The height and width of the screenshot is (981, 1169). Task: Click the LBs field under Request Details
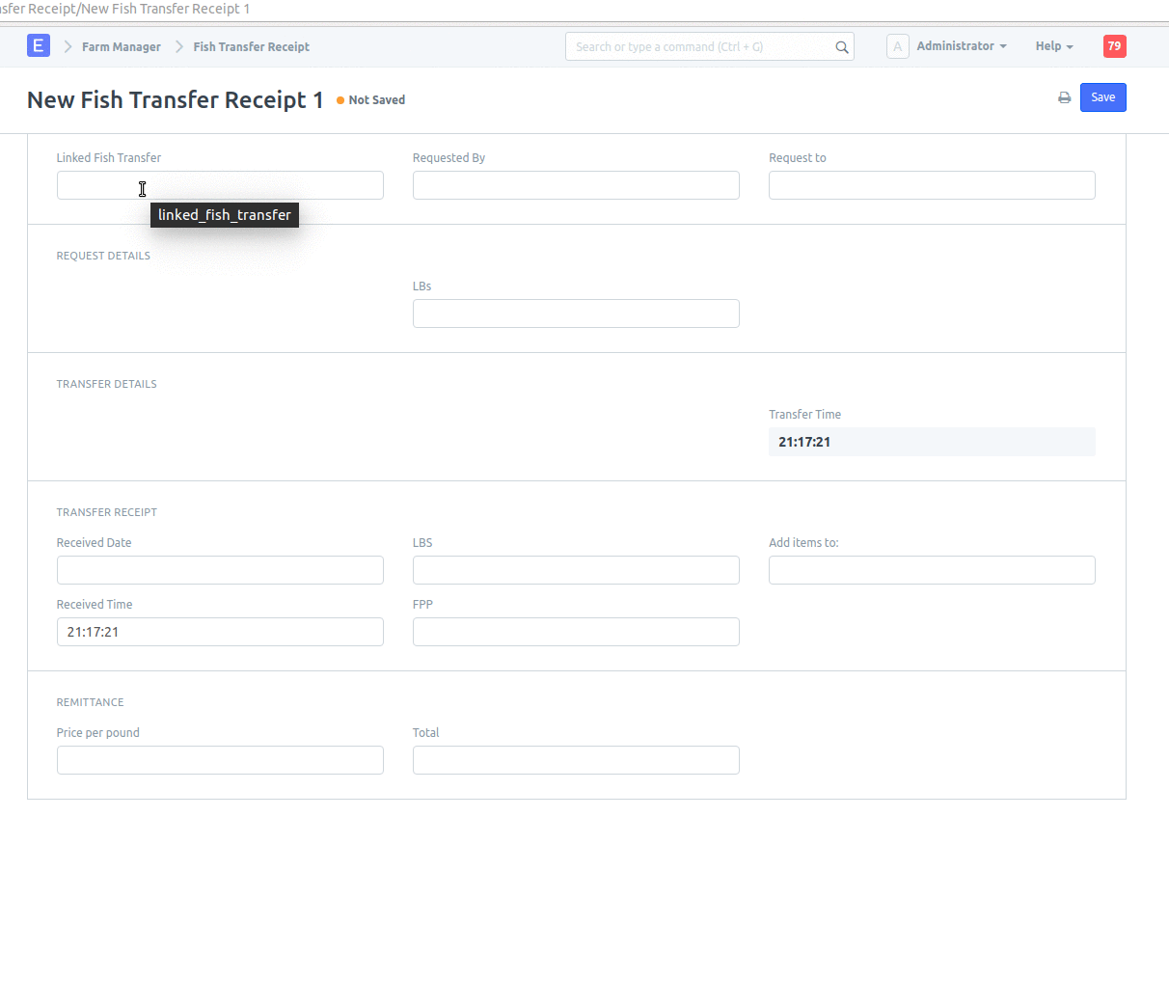coord(576,313)
